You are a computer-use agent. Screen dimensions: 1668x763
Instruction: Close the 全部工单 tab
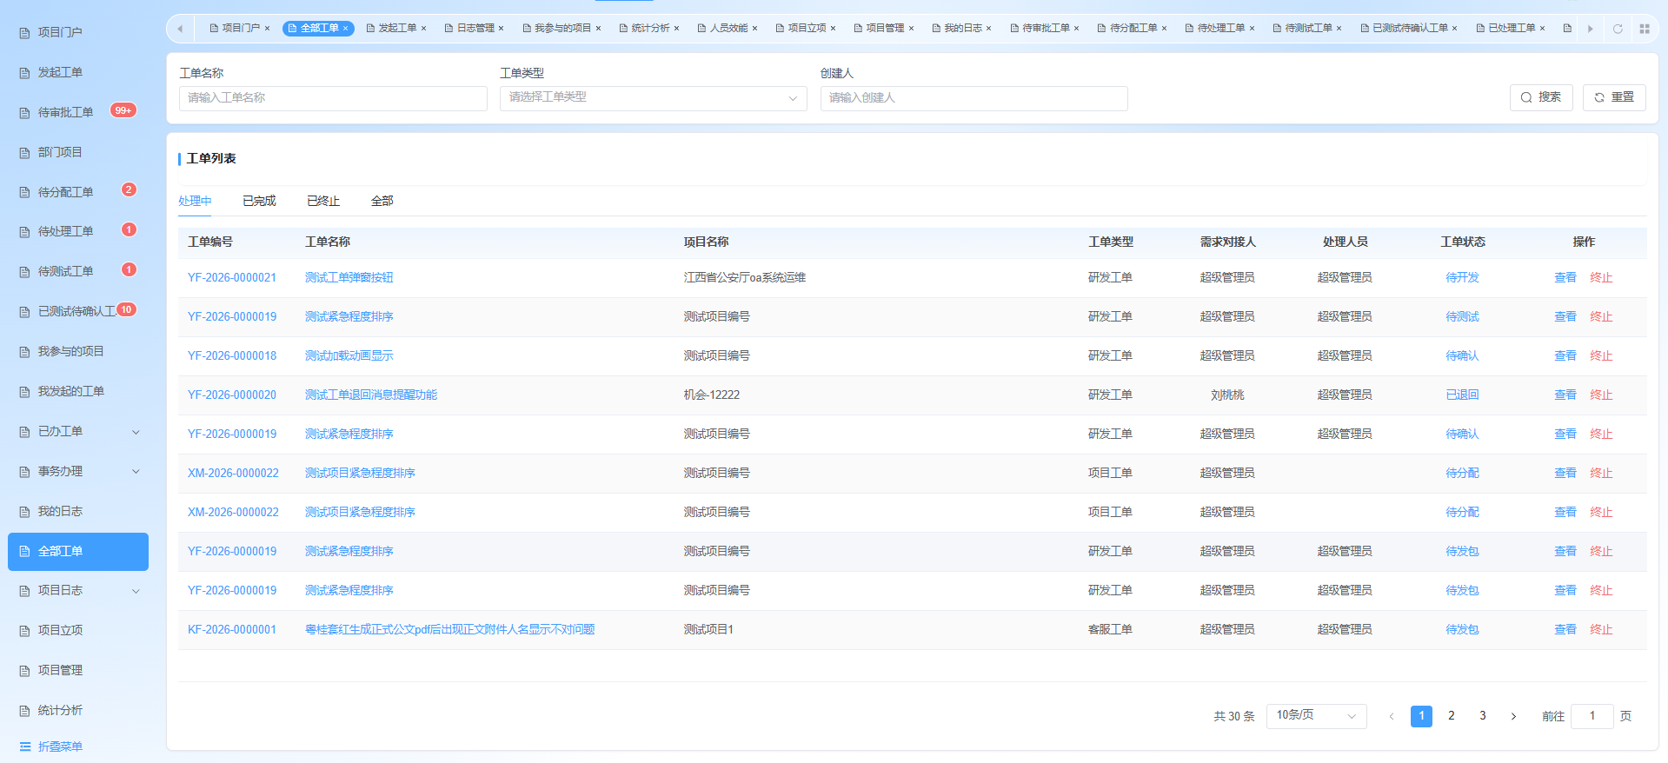(345, 29)
